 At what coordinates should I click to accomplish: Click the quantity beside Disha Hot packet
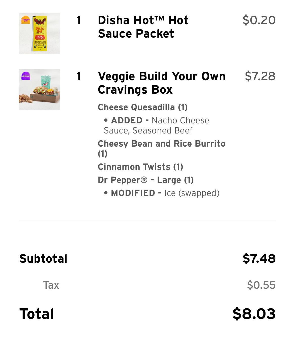79,20
